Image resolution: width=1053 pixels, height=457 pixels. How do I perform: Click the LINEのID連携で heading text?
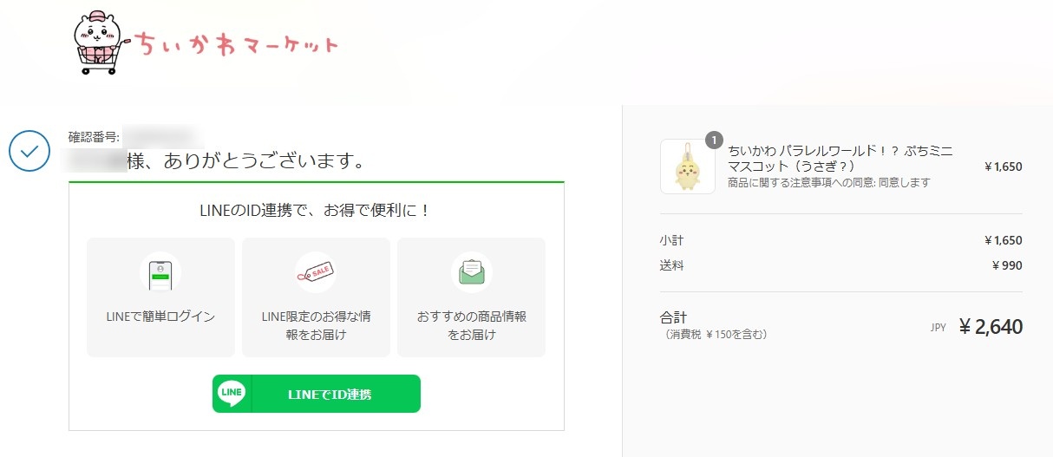point(316,210)
